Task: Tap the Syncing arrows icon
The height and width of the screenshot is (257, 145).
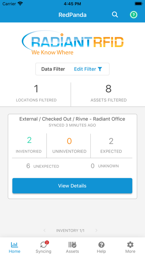Action: pyautogui.click(x=44, y=245)
